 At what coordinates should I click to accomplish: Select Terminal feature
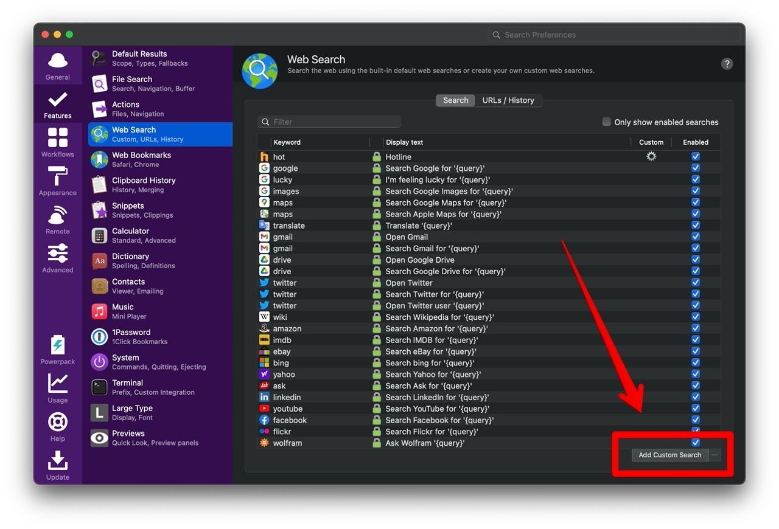click(x=160, y=387)
